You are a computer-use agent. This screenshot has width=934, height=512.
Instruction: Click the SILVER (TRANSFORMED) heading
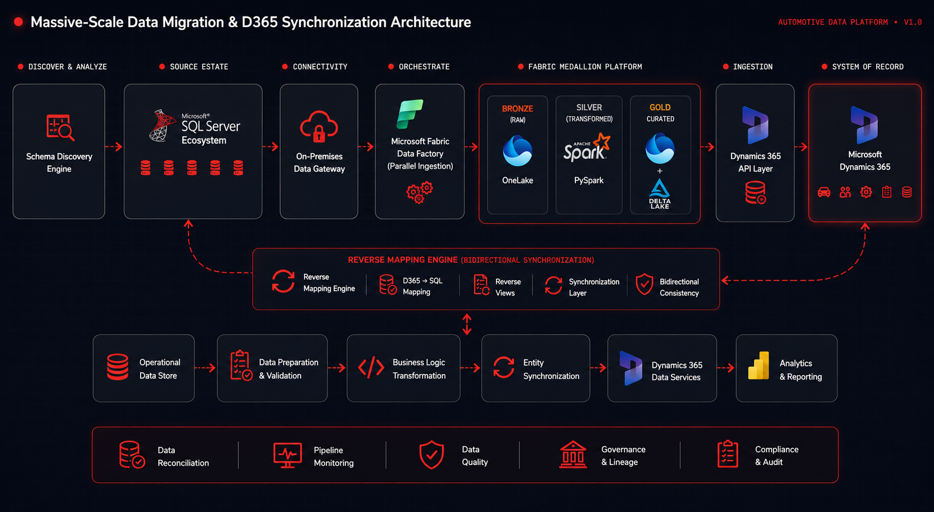(x=589, y=112)
